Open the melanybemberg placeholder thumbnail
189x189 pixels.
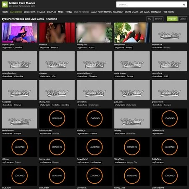(19, 61)
